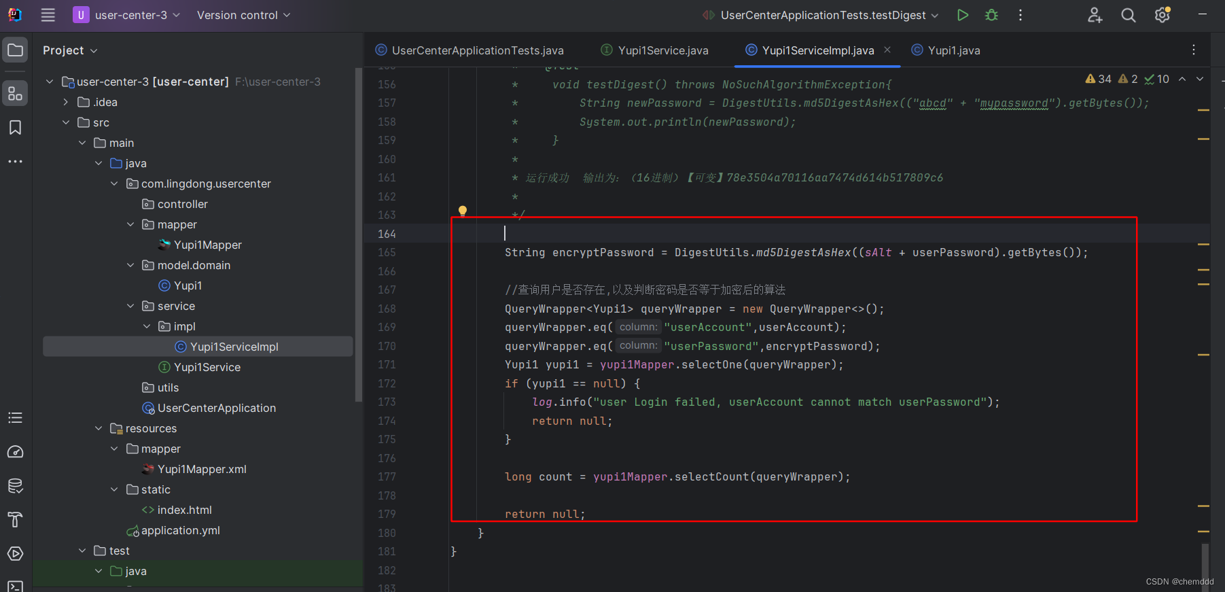Close the Yupi1ServiceImpl.java tab
The width and height of the screenshot is (1225, 592).
click(887, 50)
